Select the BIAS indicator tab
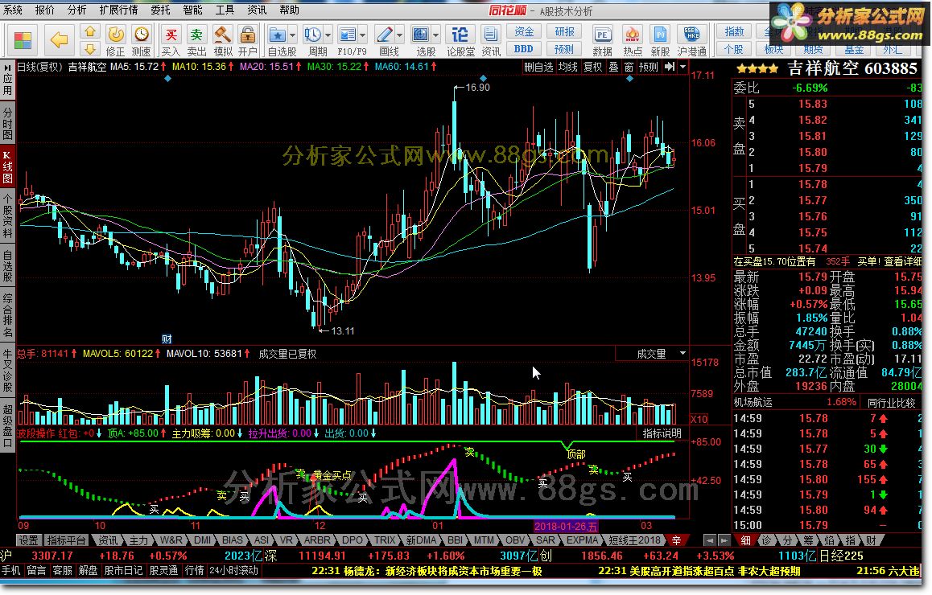Viewport: 932px width, 595px height. point(233,540)
